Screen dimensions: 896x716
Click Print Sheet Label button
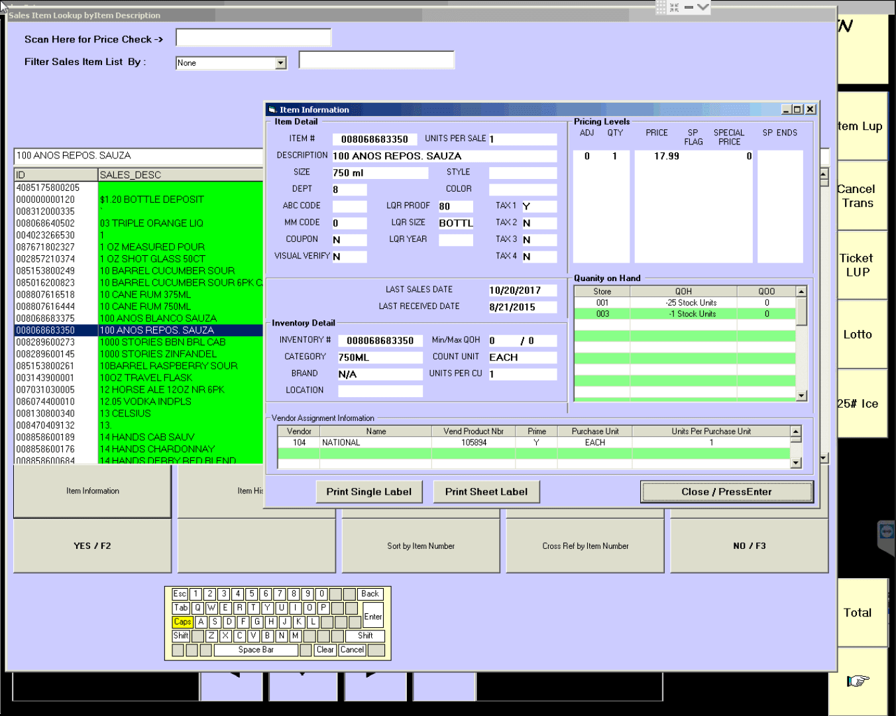click(x=486, y=492)
